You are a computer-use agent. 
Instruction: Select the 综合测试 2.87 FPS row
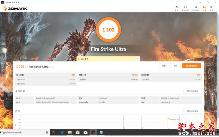point(171,80)
